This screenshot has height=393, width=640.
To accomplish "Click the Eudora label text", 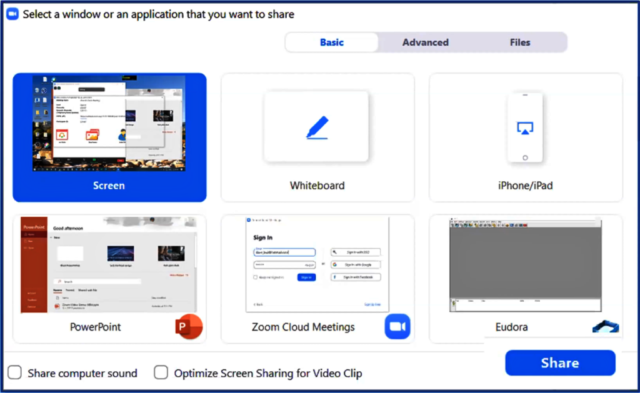I will tap(511, 327).
